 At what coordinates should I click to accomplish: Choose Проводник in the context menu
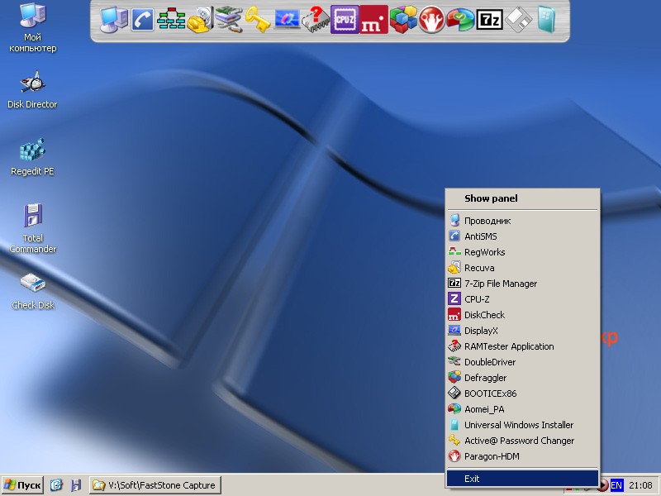point(522,221)
